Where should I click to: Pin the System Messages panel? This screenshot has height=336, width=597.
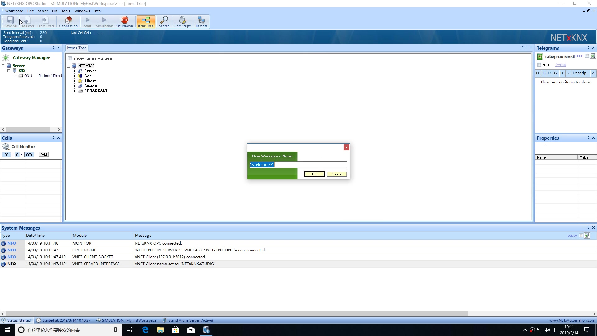[x=588, y=228]
